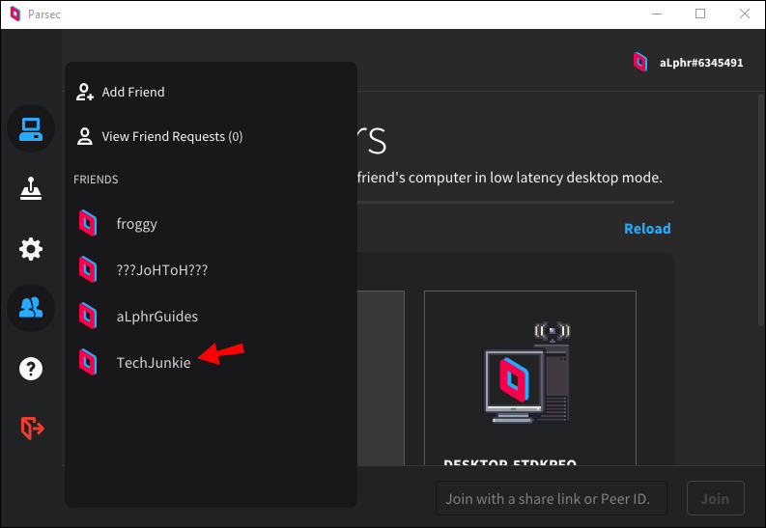This screenshot has height=528, width=766.
Task: Open Settings gear icon
Action: [x=31, y=249]
